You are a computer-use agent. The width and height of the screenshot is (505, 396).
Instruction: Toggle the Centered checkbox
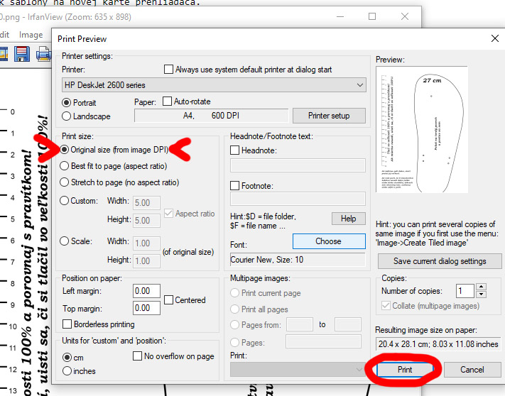pos(168,299)
